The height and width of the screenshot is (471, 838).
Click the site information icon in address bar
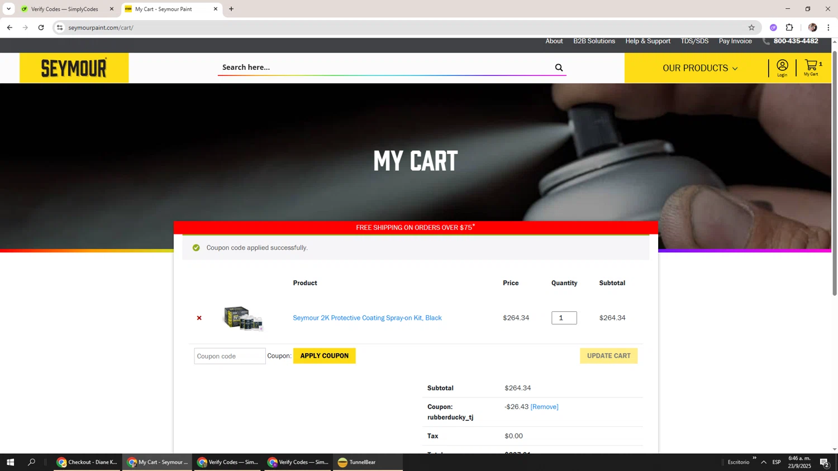coord(60,27)
